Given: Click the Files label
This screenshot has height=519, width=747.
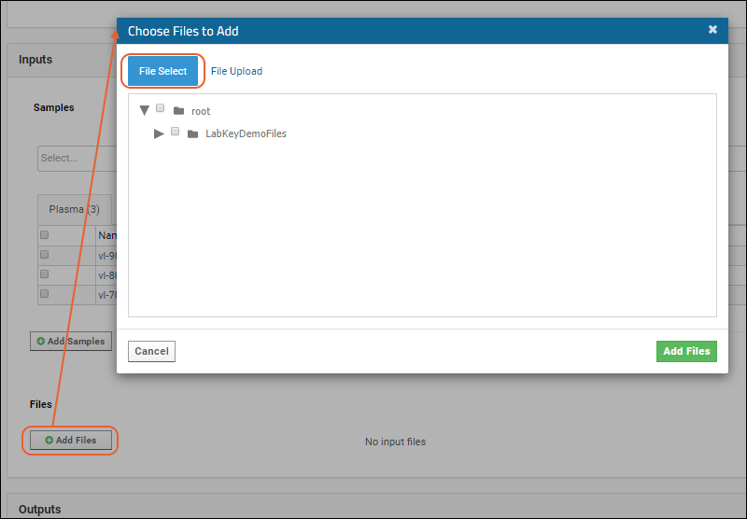Looking at the screenshot, I should [41, 404].
